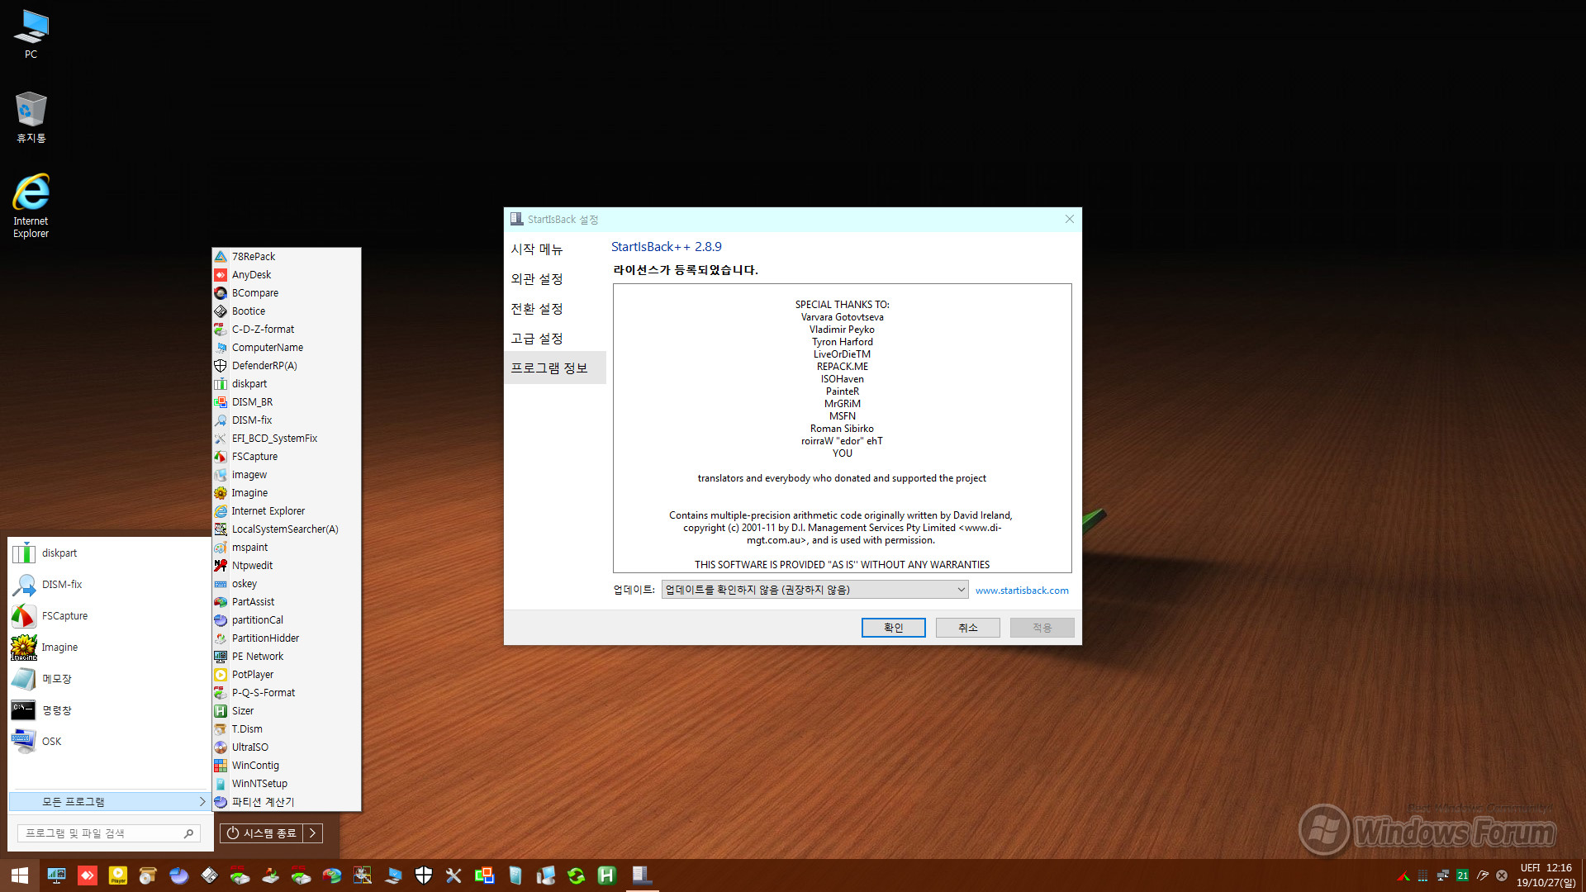1586x892 pixels.
Task: Click the Windows Start button on taskbar
Action: click(x=20, y=875)
